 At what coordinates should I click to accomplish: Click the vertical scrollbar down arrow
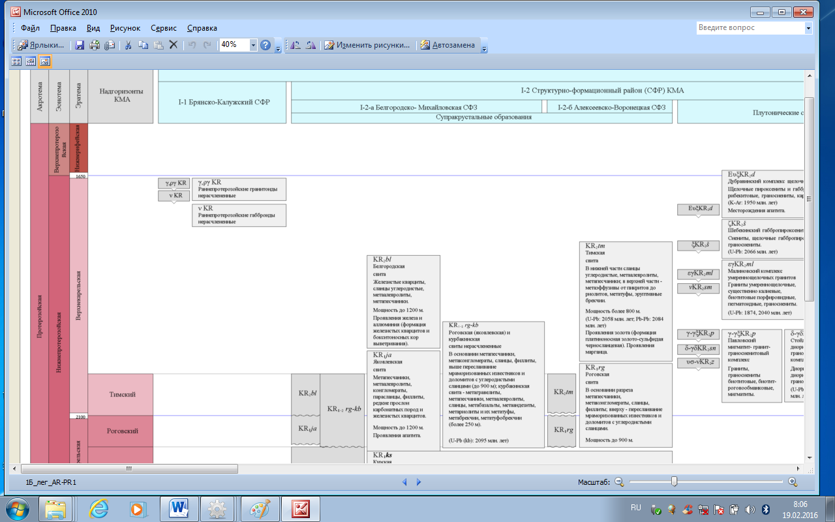(809, 458)
